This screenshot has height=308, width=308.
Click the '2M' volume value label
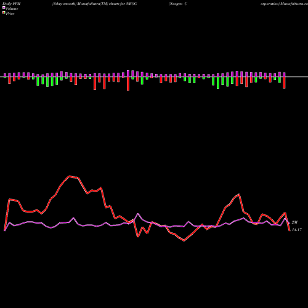(294, 222)
